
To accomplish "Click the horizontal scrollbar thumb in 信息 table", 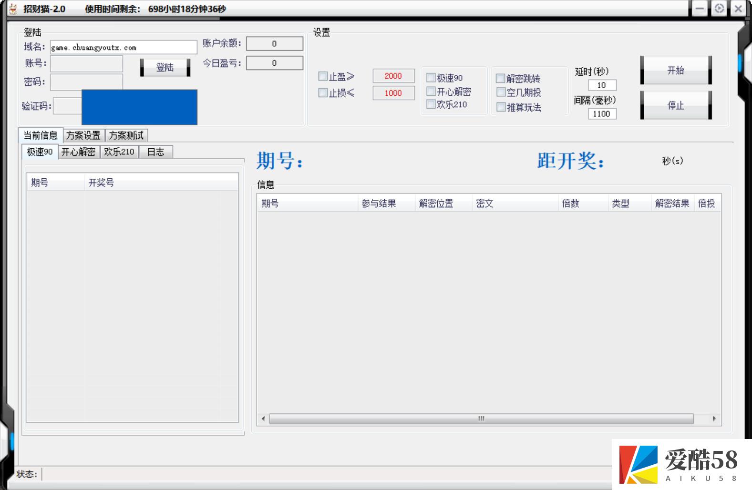I will pos(481,419).
